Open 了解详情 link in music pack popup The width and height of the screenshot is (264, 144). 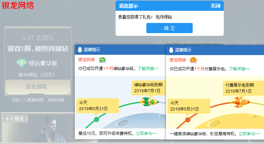point(239,69)
